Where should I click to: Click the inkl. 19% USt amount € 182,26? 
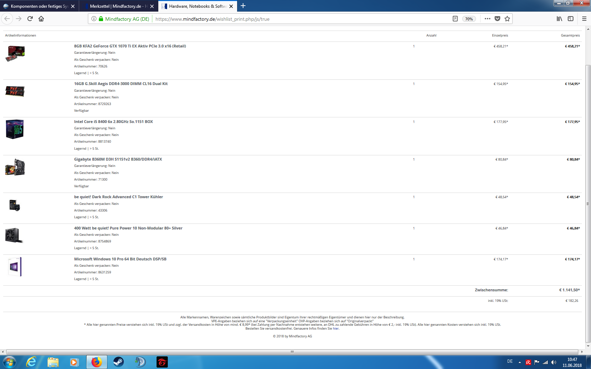572,301
